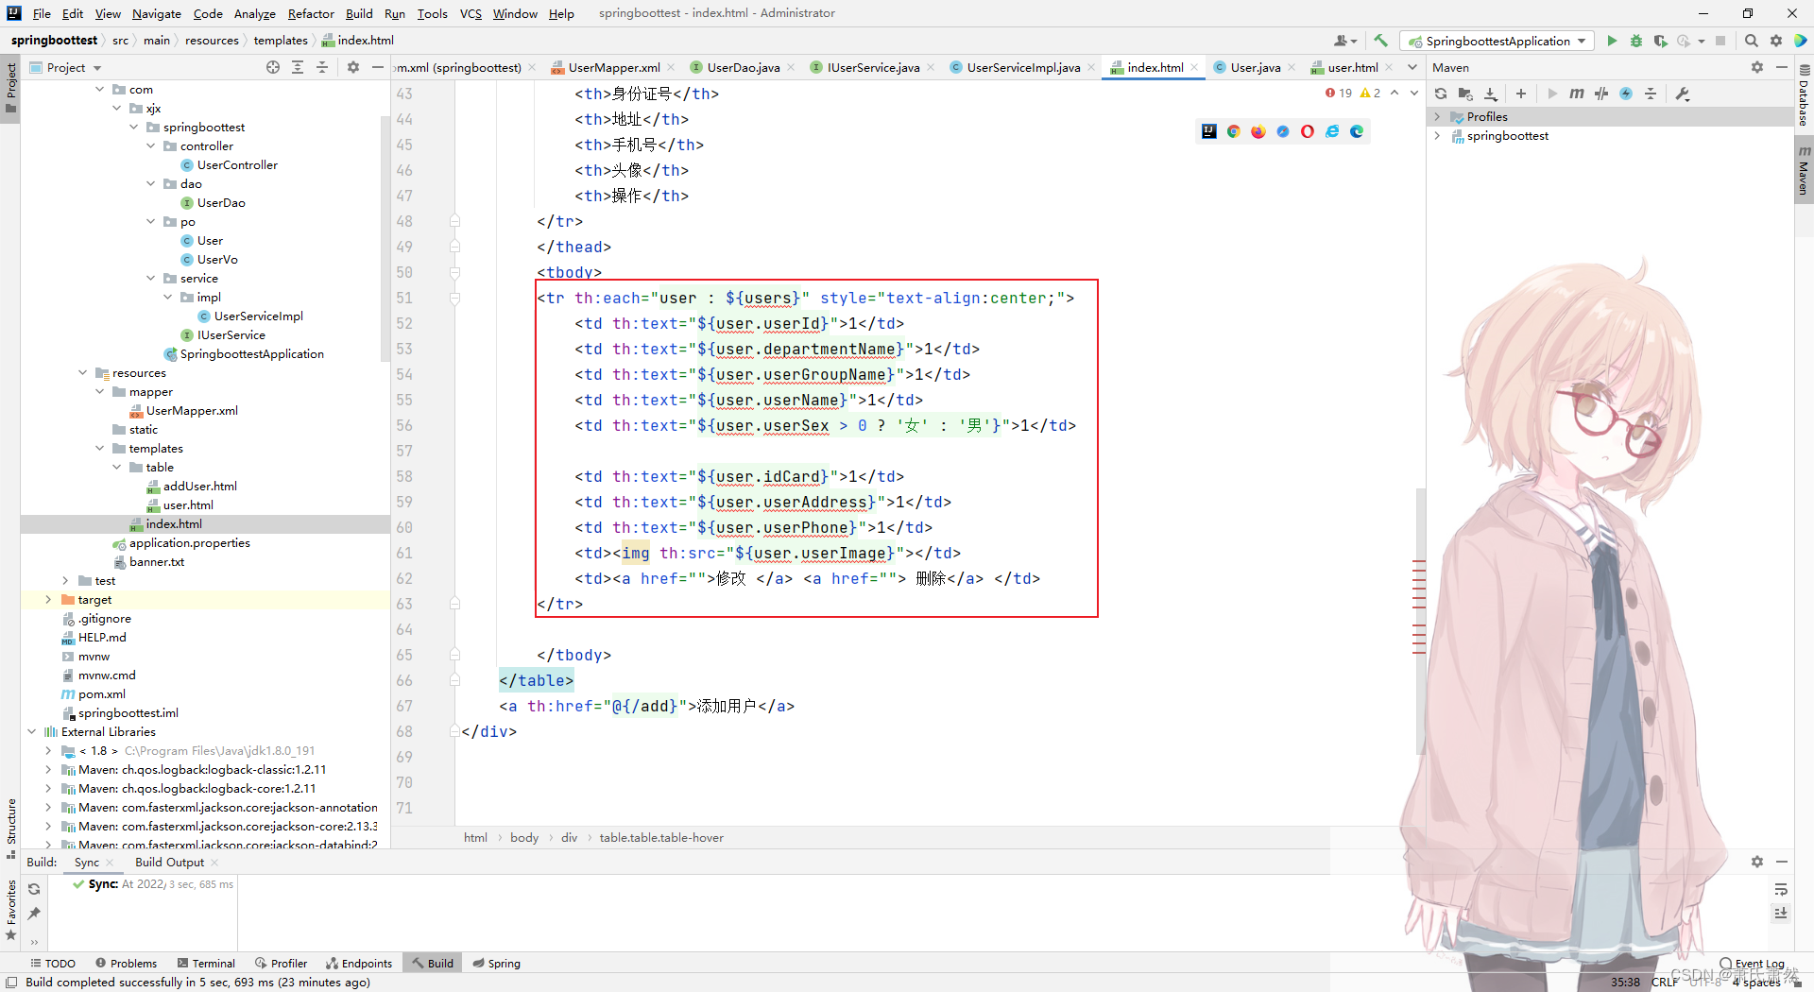Open Spring tool window
Image resolution: width=1814 pixels, height=992 pixels.
pyautogui.click(x=496, y=964)
